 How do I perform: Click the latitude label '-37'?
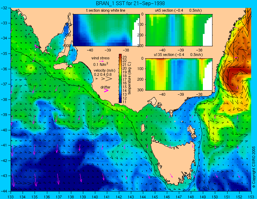coord(4,84)
